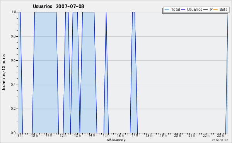232x143 pixels.
Task: Click the '22 h' x-axis tick label
Action: point(206,135)
